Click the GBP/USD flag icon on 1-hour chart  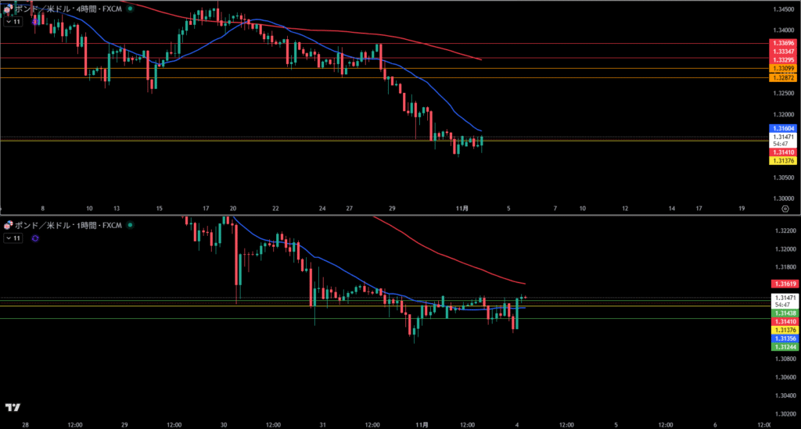point(8,225)
